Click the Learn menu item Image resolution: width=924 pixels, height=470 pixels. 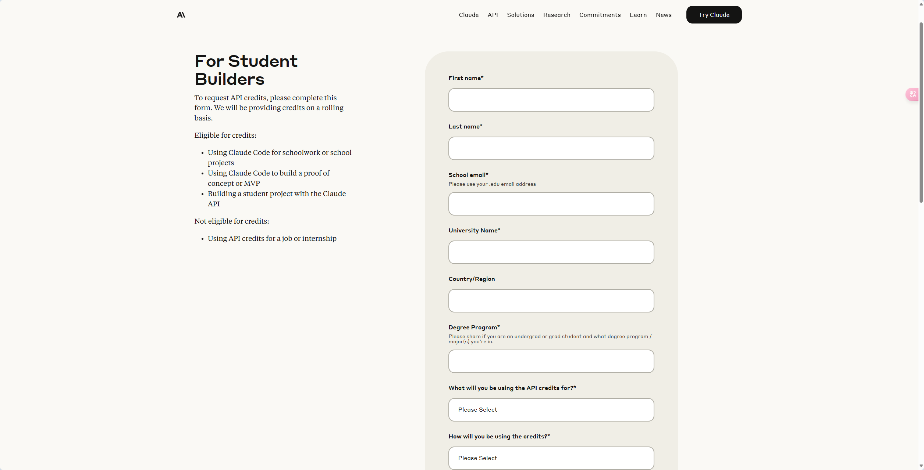[638, 15]
